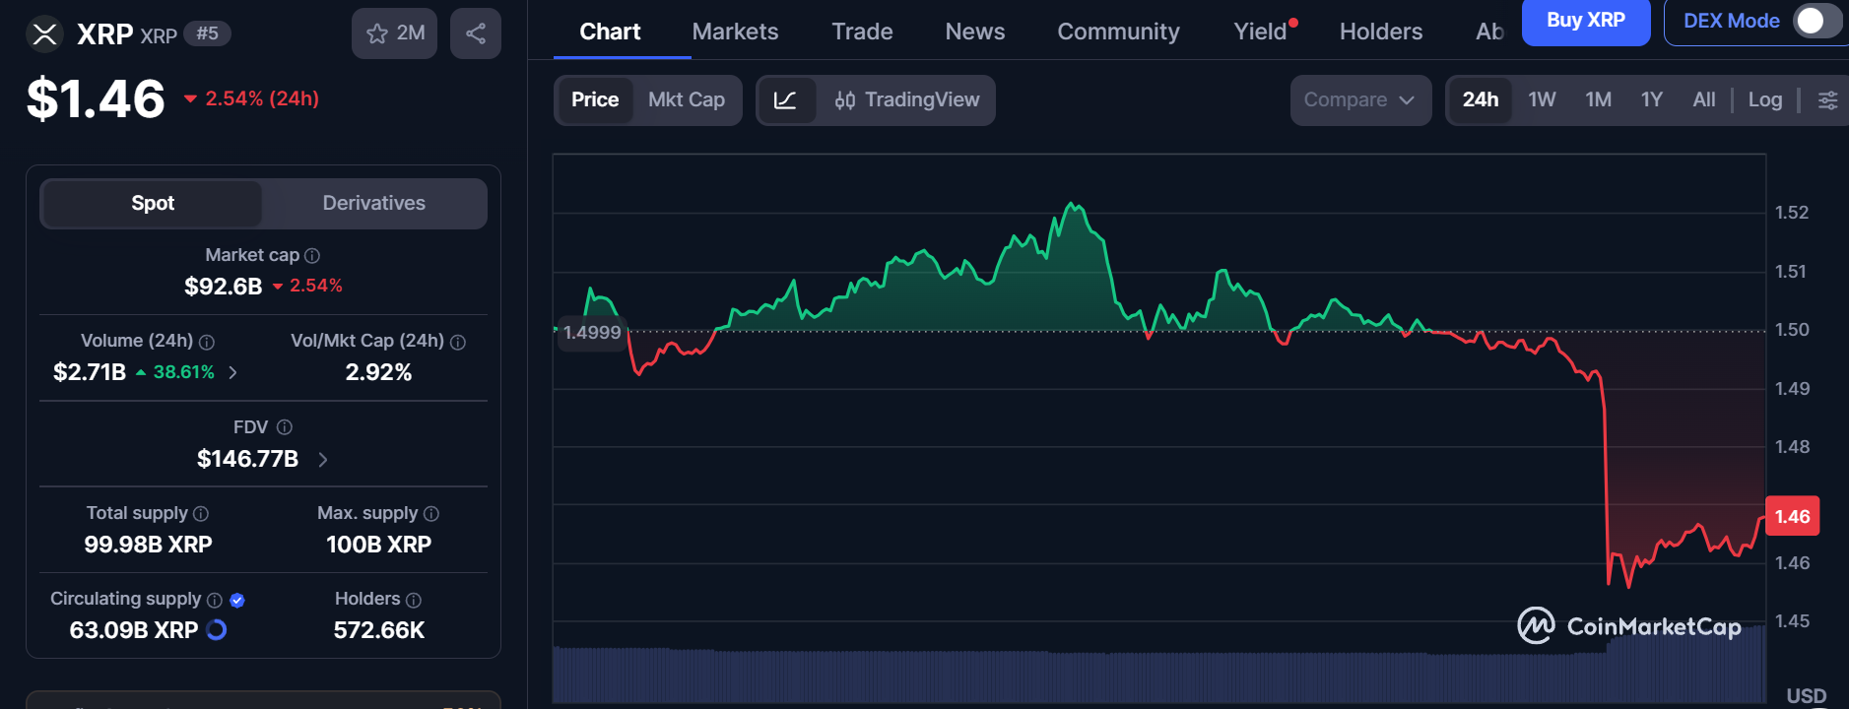Show Vol/Mkt Cap (24h) info icon
Viewport: 1849px width, 709px height.
[458, 342]
